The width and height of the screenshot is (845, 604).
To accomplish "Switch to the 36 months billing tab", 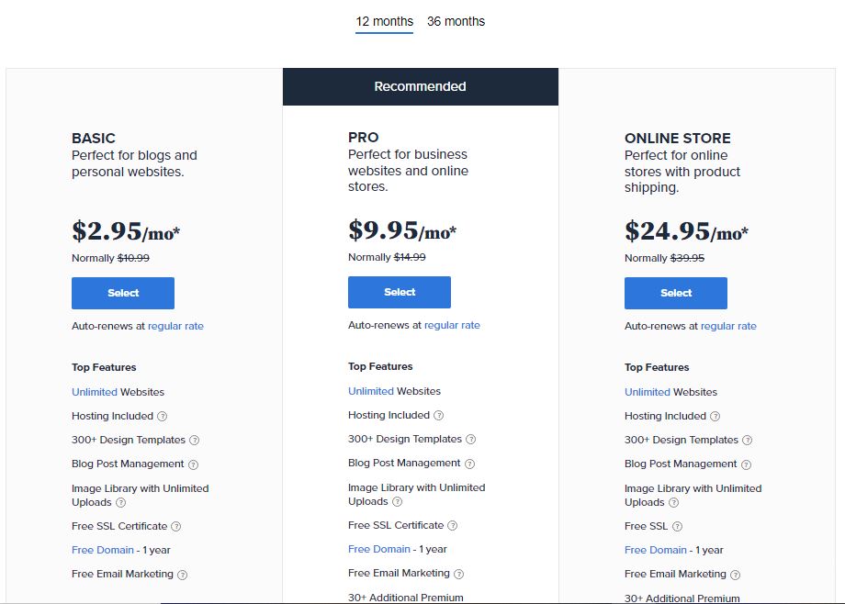I will coord(456,21).
